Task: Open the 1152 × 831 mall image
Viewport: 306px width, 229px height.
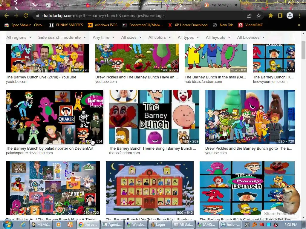Action: coord(216,58)
